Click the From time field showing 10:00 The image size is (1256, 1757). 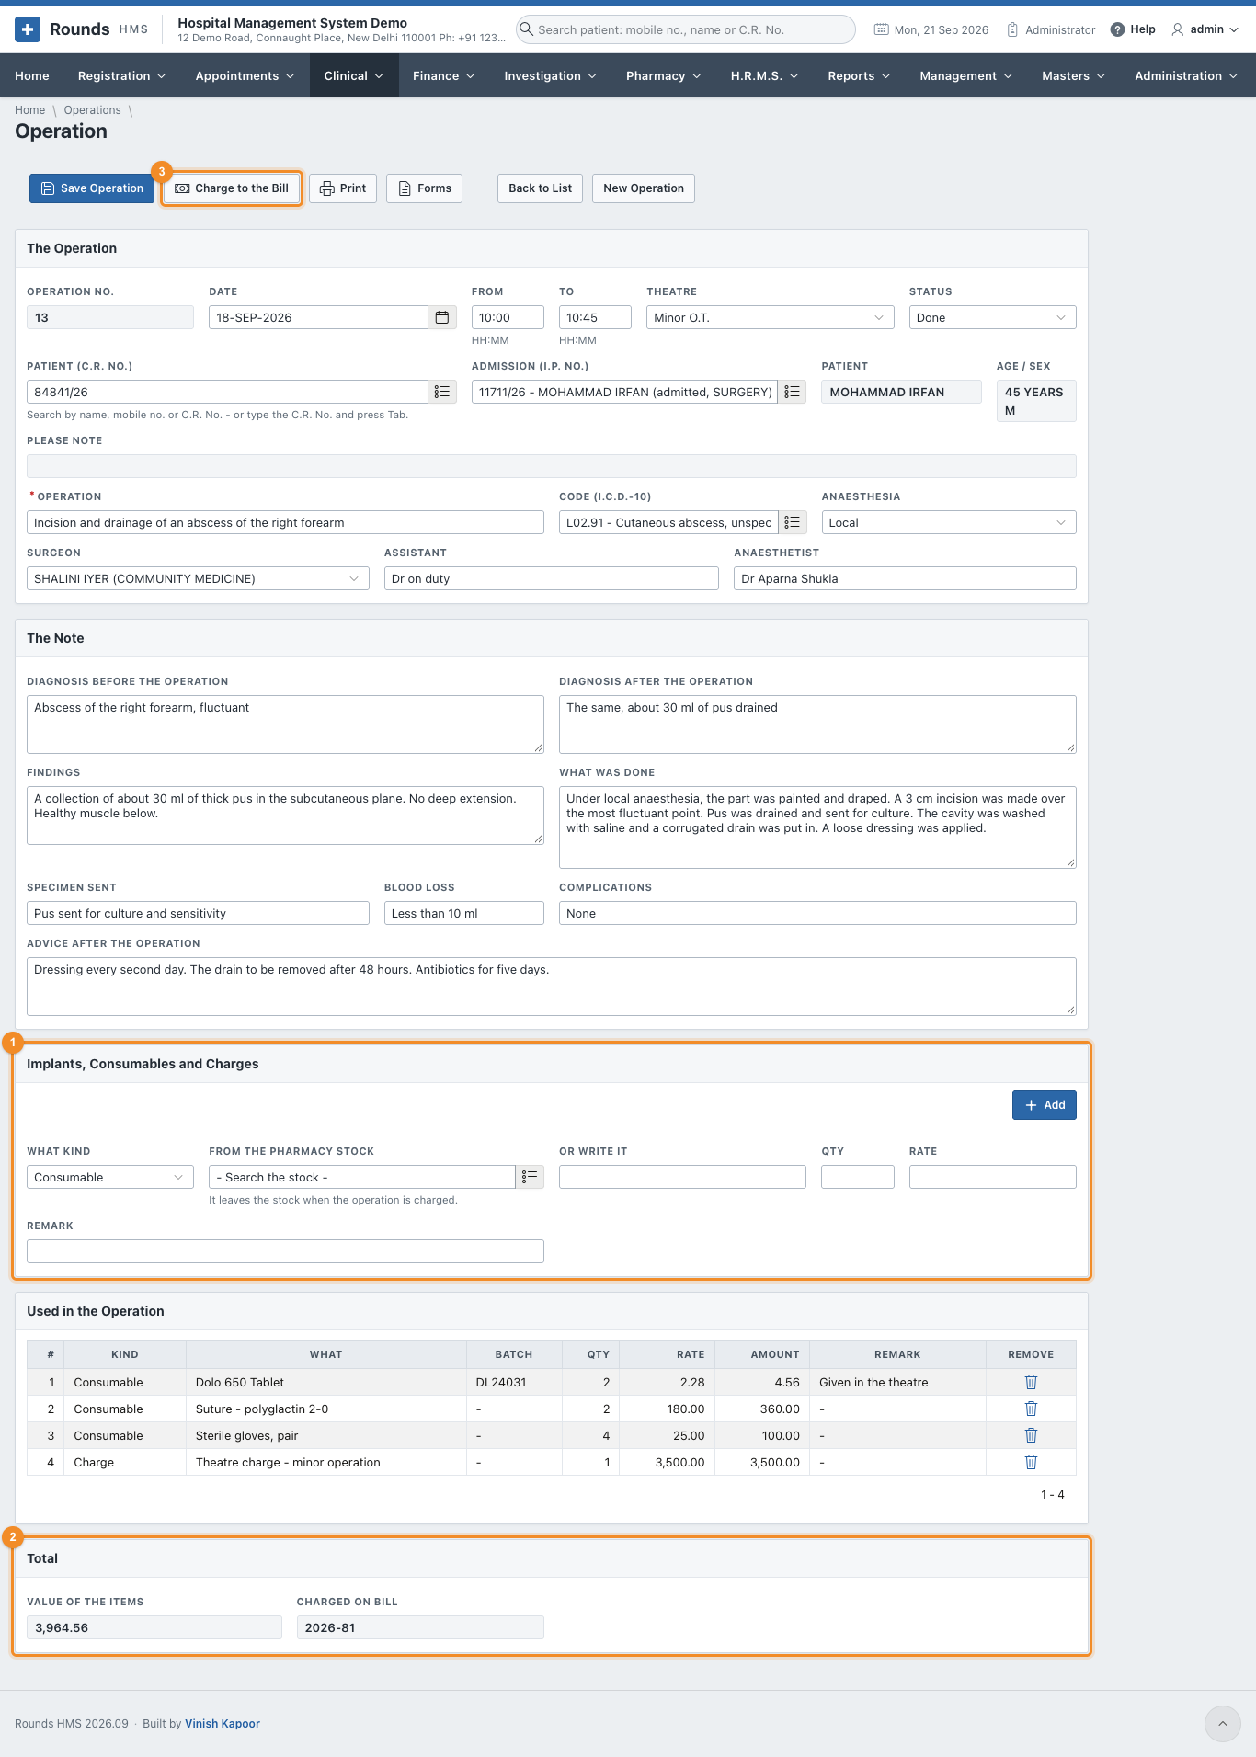coord(508,317)
